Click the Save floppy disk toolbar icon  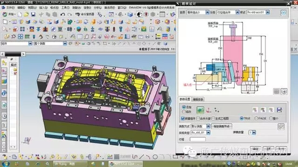(33, 14)
